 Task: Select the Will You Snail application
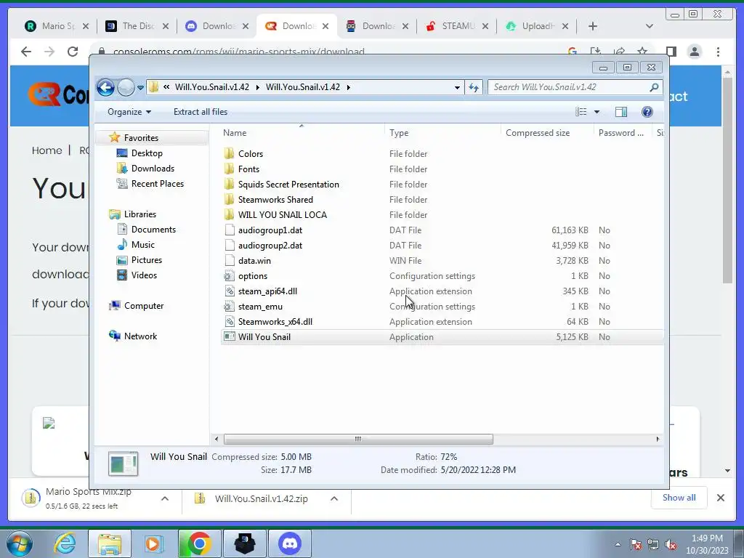click(x=264, y=337)
